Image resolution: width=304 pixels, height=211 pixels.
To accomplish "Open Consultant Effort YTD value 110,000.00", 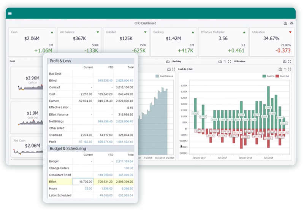I will (x=105, y=175).
